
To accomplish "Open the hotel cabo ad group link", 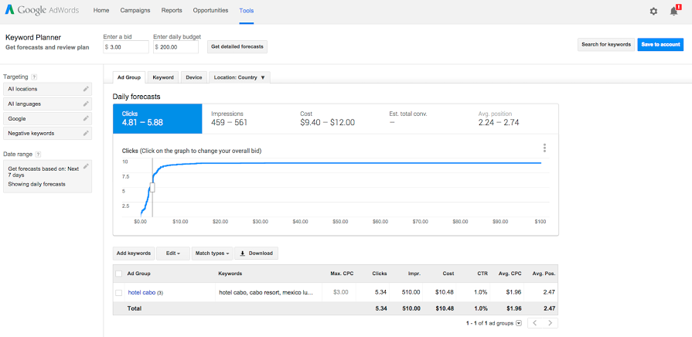I will [x=141, y=292].
